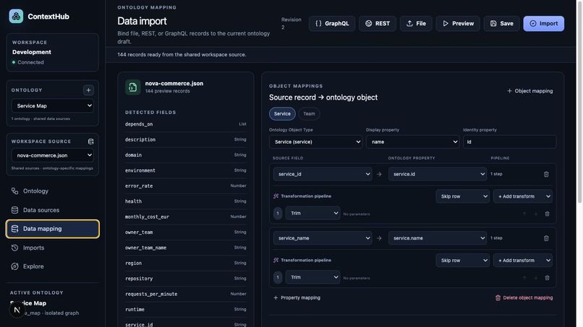Screen dimensions: 583x327
Task: Click service_id transformation pipeline wand icon
Action: click(276, 196)
